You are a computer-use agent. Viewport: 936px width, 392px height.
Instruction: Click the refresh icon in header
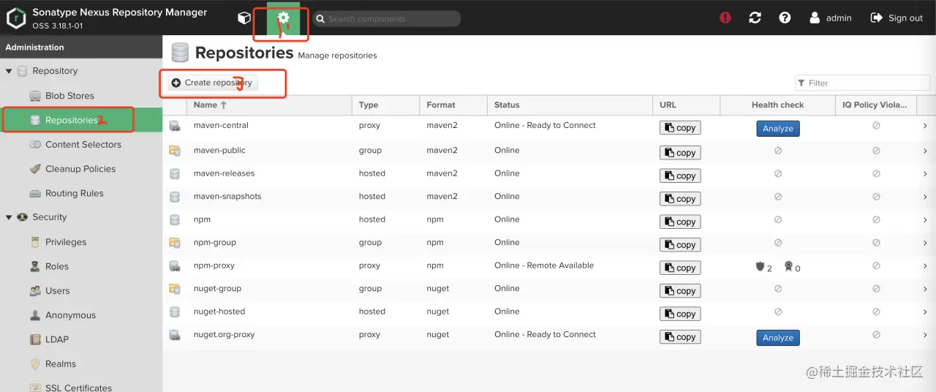coord(755,18)
